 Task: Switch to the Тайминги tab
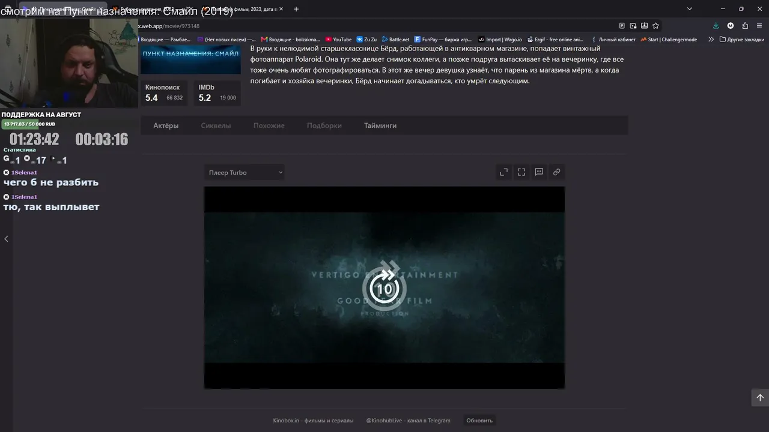(x=380, y=125)
